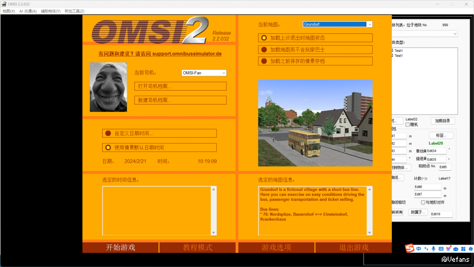Click 开始游戏 to start the game
The width and height of the screenshot is (474, 267).
pyautogui.click(x=121, y=247)
